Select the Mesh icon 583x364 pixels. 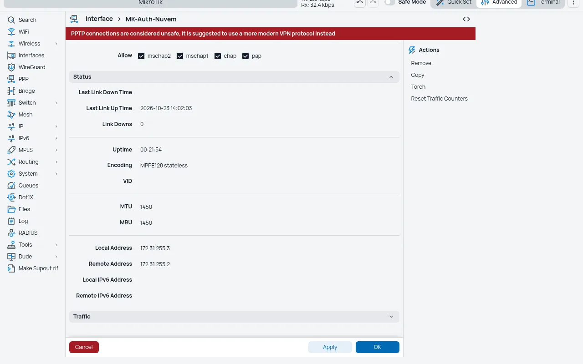[11, 115]
